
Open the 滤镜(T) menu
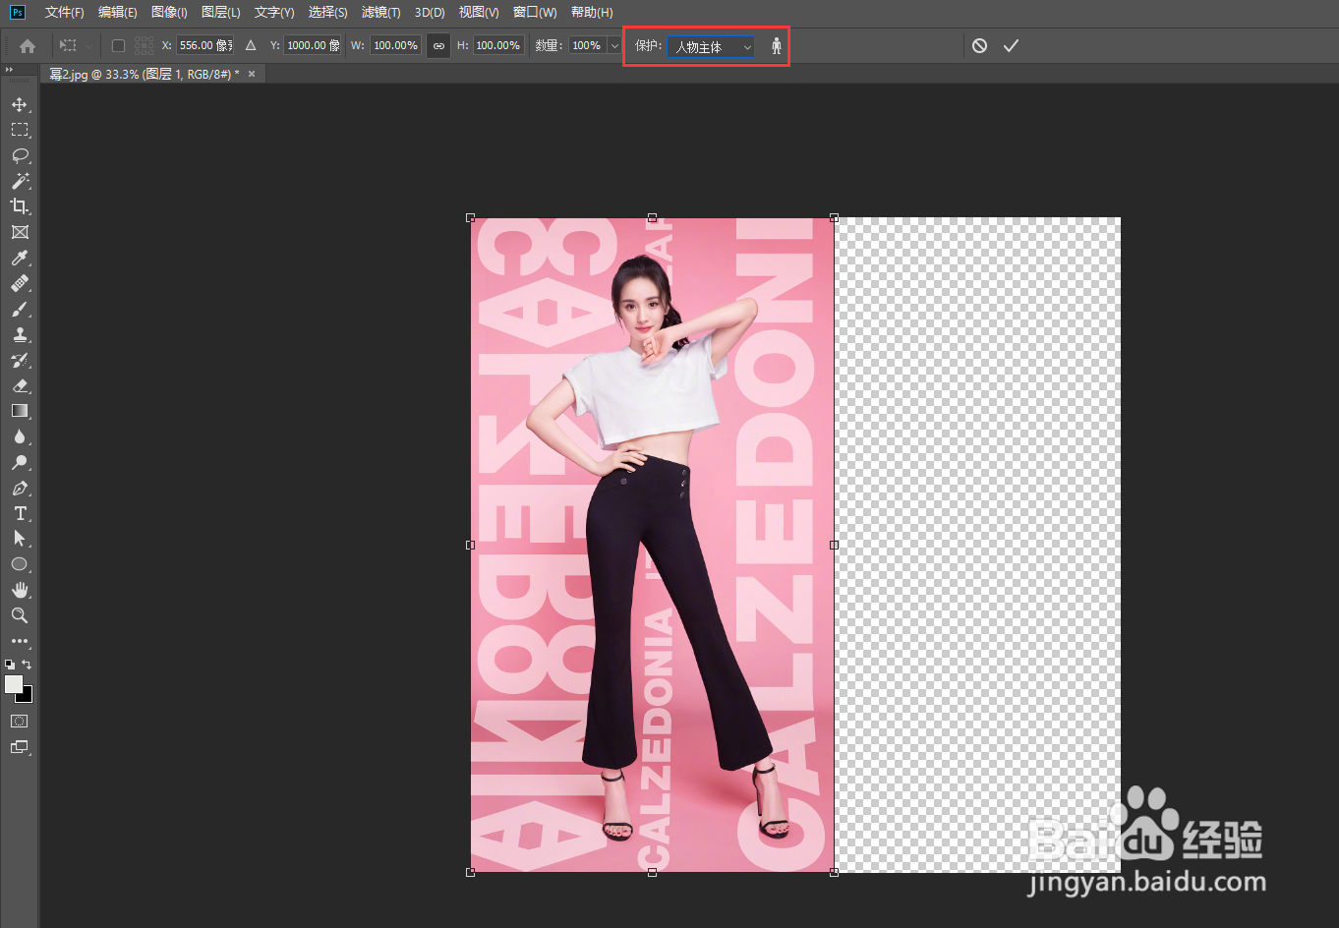pyautogui.click(x=380, y=12)
